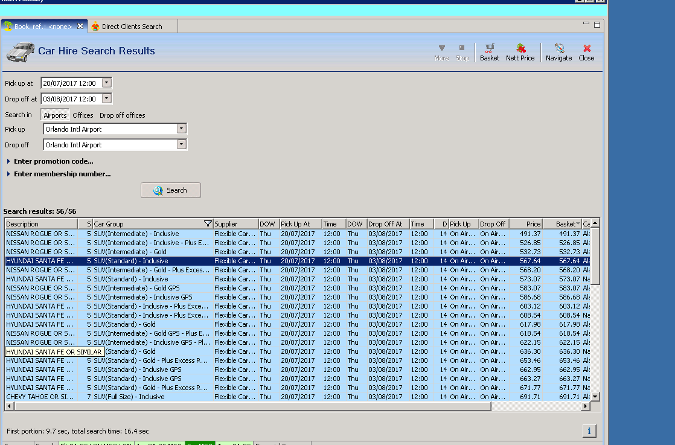Image resolution: width=675 pixels, height=445 pixels.
Task: Switch to Direct Clients Search tab
Action: pos(131,27)
